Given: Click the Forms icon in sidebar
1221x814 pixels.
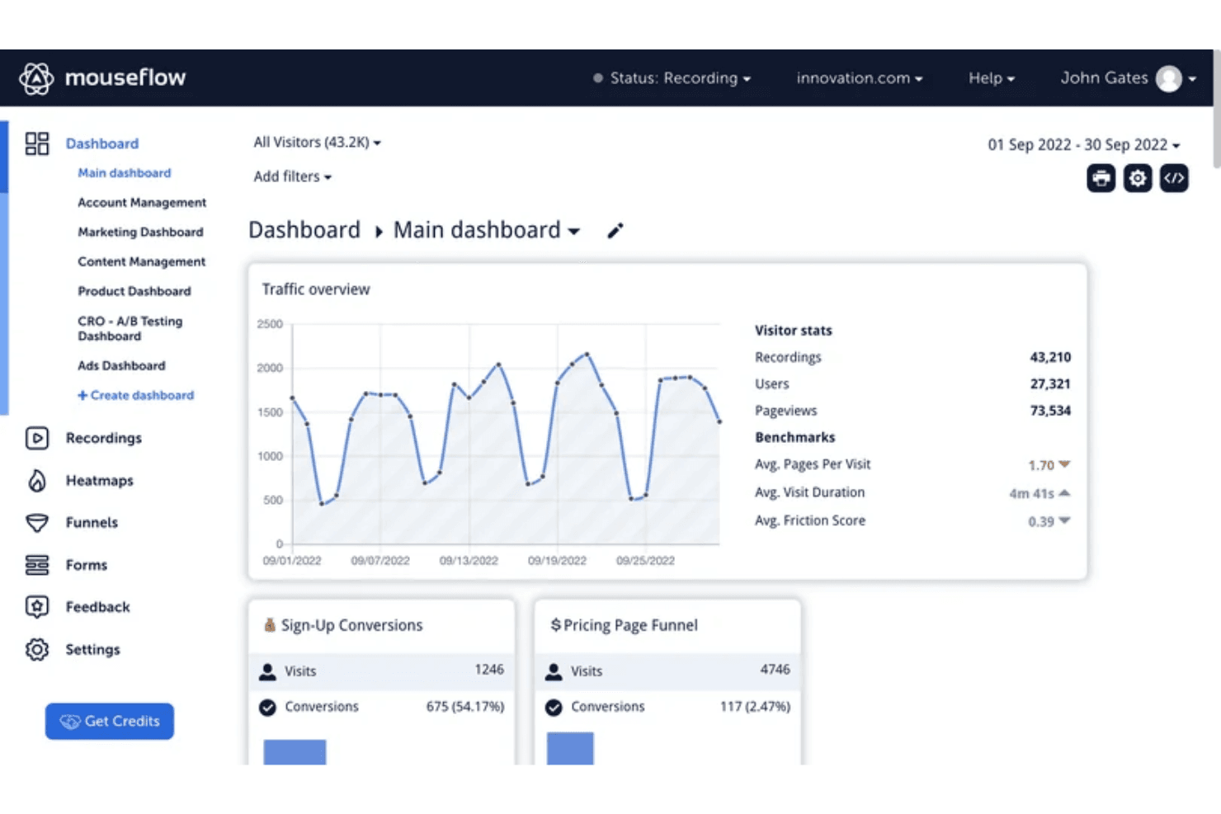Looking at the screenshot, I should pos(37,565).
